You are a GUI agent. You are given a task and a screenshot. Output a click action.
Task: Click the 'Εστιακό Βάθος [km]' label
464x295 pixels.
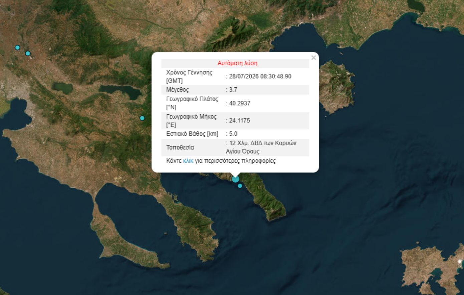192,134
